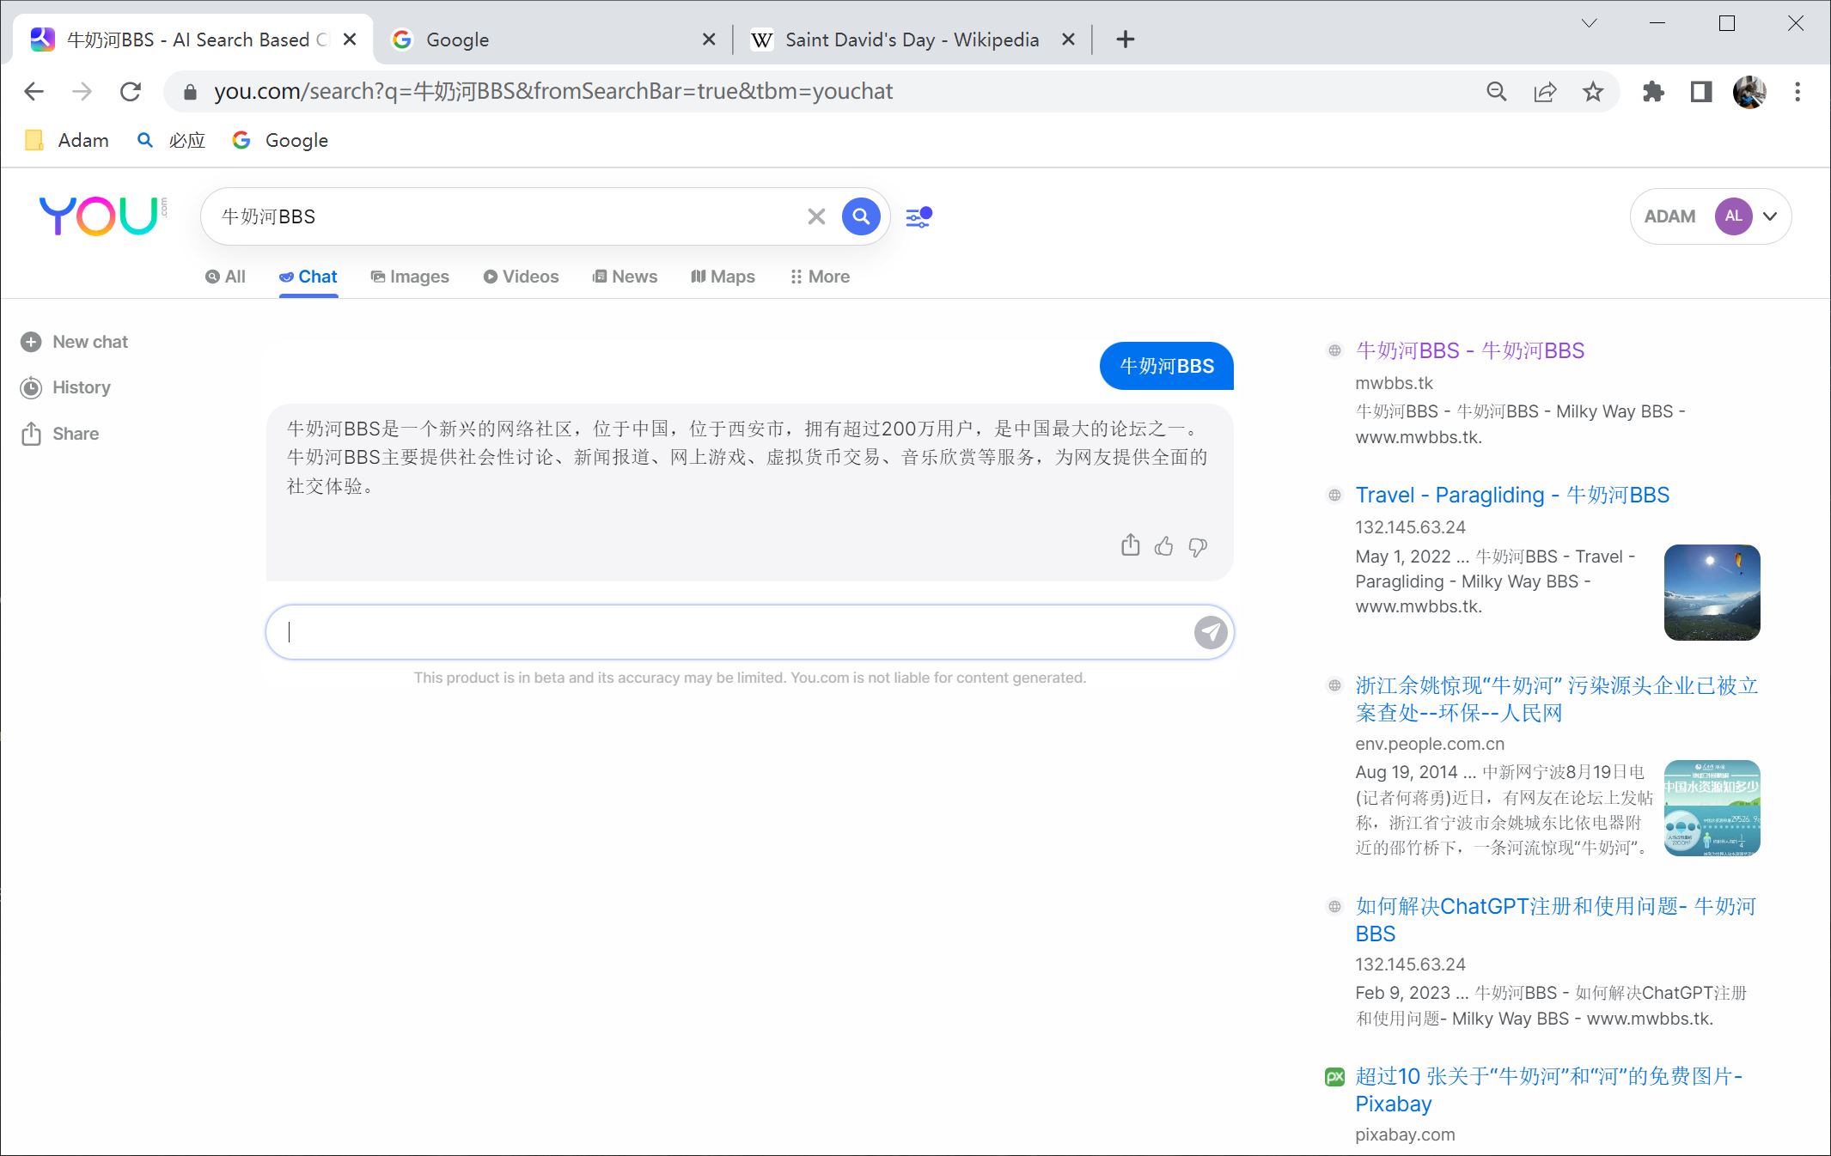Thumbs up the chat answer

pyautogui.click(x=1163, y=546)
